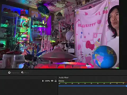The height and width of the screenshot is (95, 127).
Task: Click the source type icon beside 100%
Action: (43, 81)
